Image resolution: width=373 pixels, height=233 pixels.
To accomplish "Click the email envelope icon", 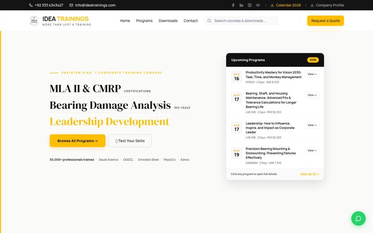I will click(71, 5).
